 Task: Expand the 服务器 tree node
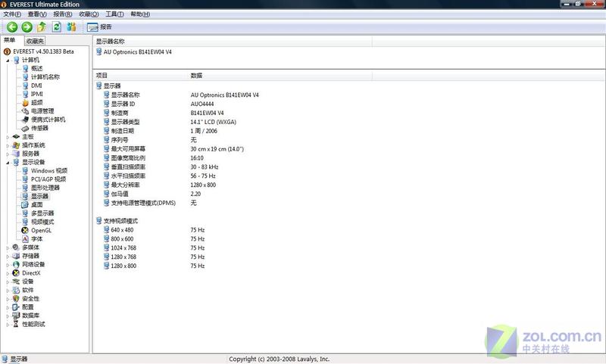(x=8, y=154)
